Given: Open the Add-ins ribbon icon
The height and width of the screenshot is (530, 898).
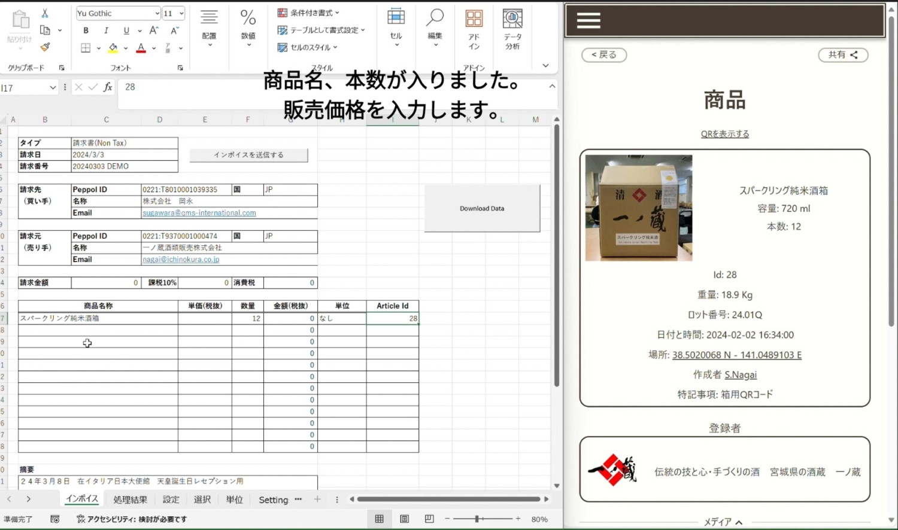Looking at the screenshot, I should [x=474, y=29].
